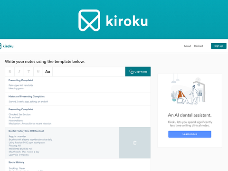
Task: Select the 'Pain upper left hand side' line
Action: (x=21, y=85)
